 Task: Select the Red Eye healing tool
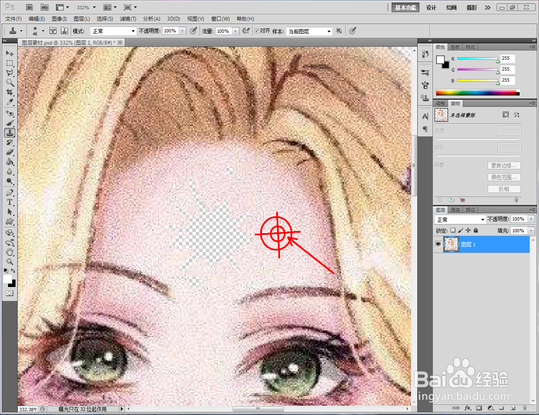10,114
